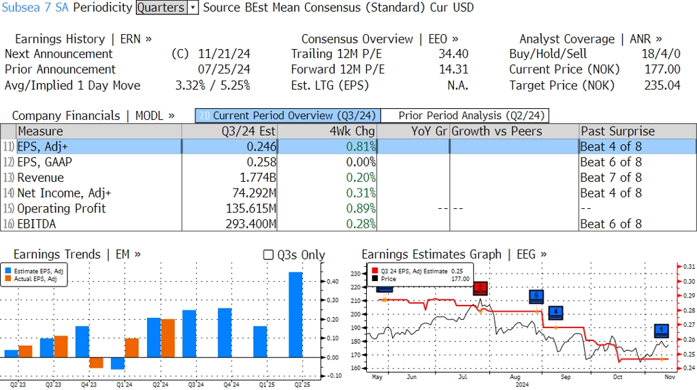Open Company Financials MODL page
The width and height of the screenshot is (697, 390).
[93, 116]
